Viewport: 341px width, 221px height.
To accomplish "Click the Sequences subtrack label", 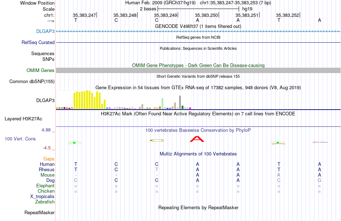I will coord(43,53).
